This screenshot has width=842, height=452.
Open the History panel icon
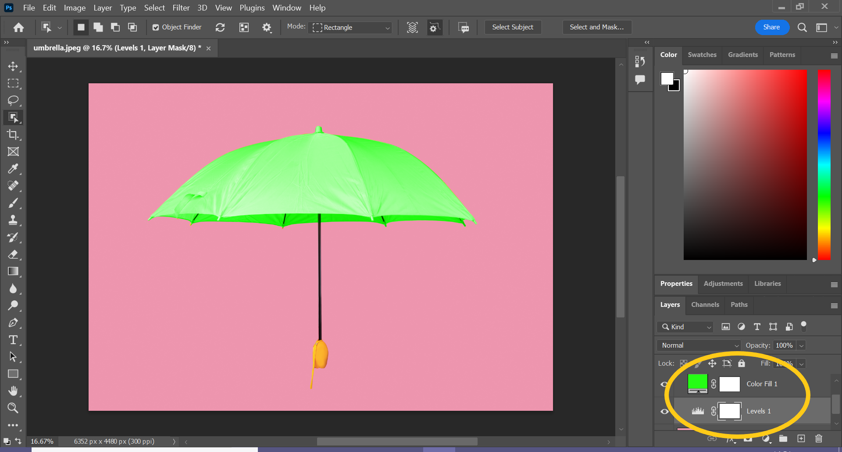click(x=640, y=62)
